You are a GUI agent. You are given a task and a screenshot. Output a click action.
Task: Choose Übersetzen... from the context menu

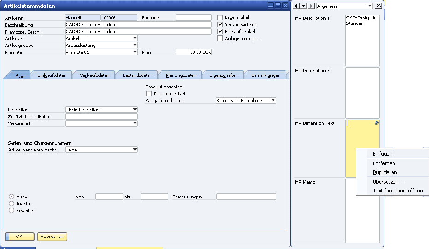pos(388,182)
